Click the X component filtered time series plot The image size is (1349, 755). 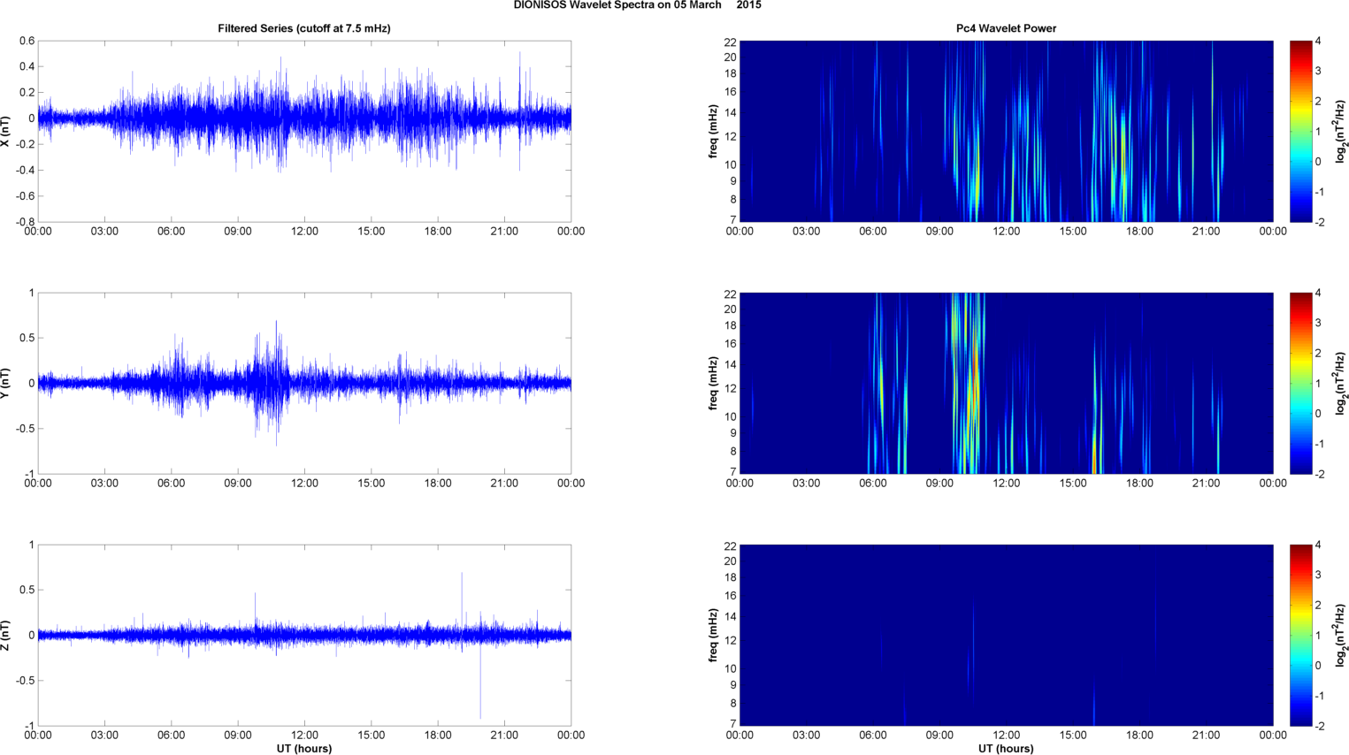pyautogui.click(x=304, y=131)
